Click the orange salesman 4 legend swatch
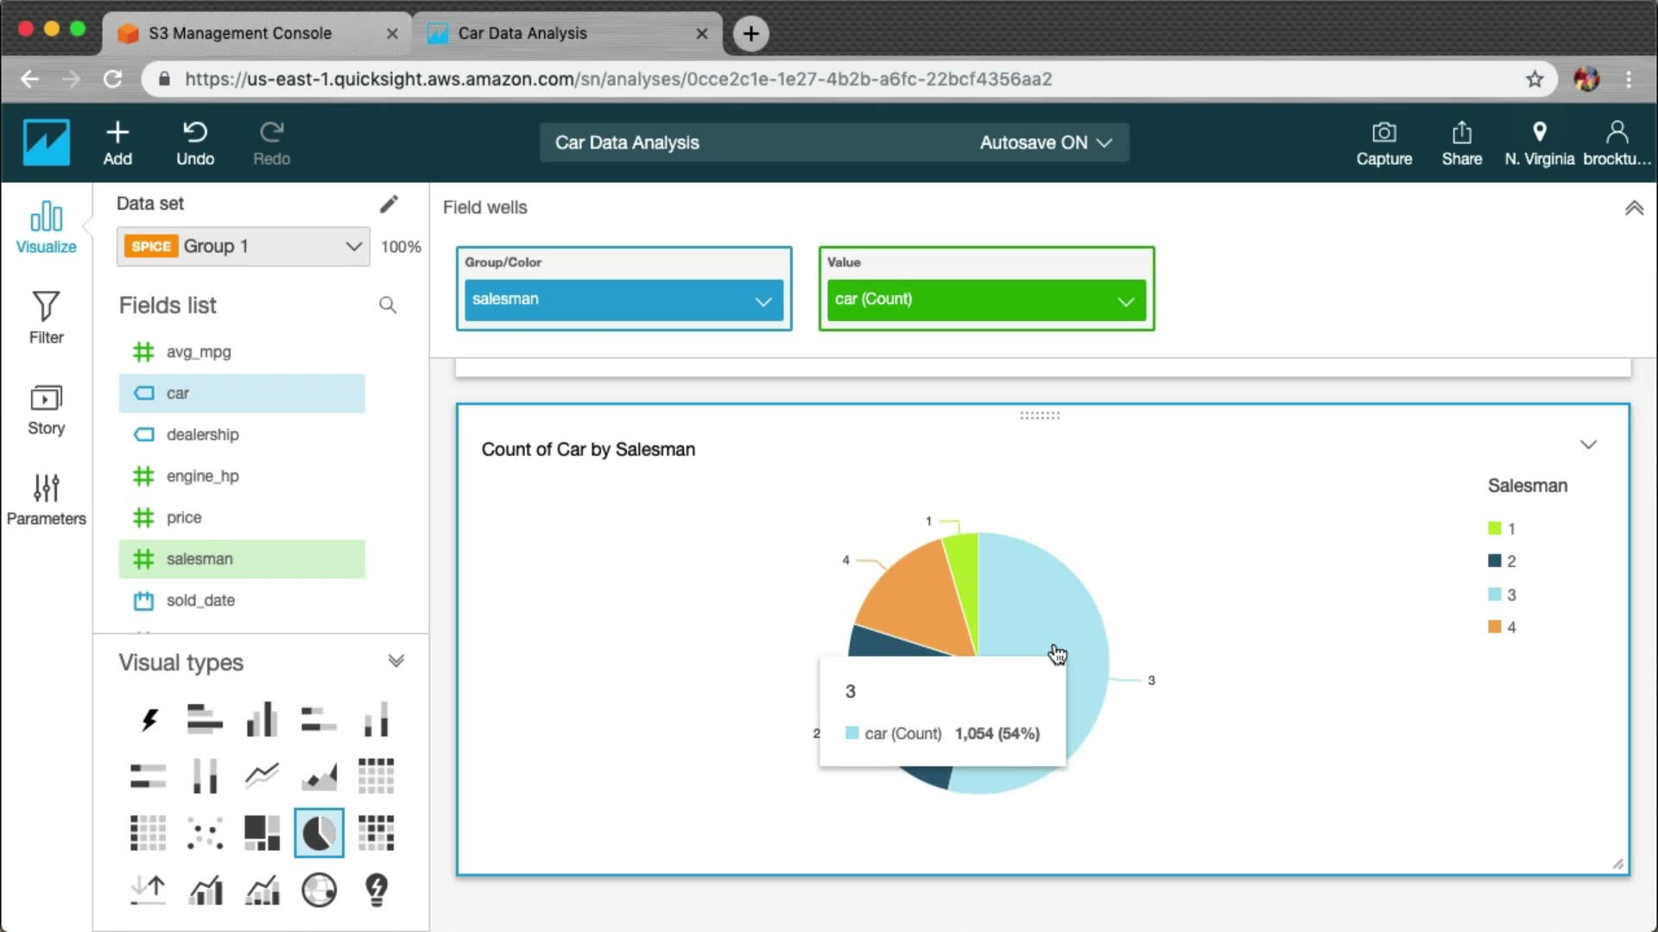1658x932 pixels. (1494, 627)
